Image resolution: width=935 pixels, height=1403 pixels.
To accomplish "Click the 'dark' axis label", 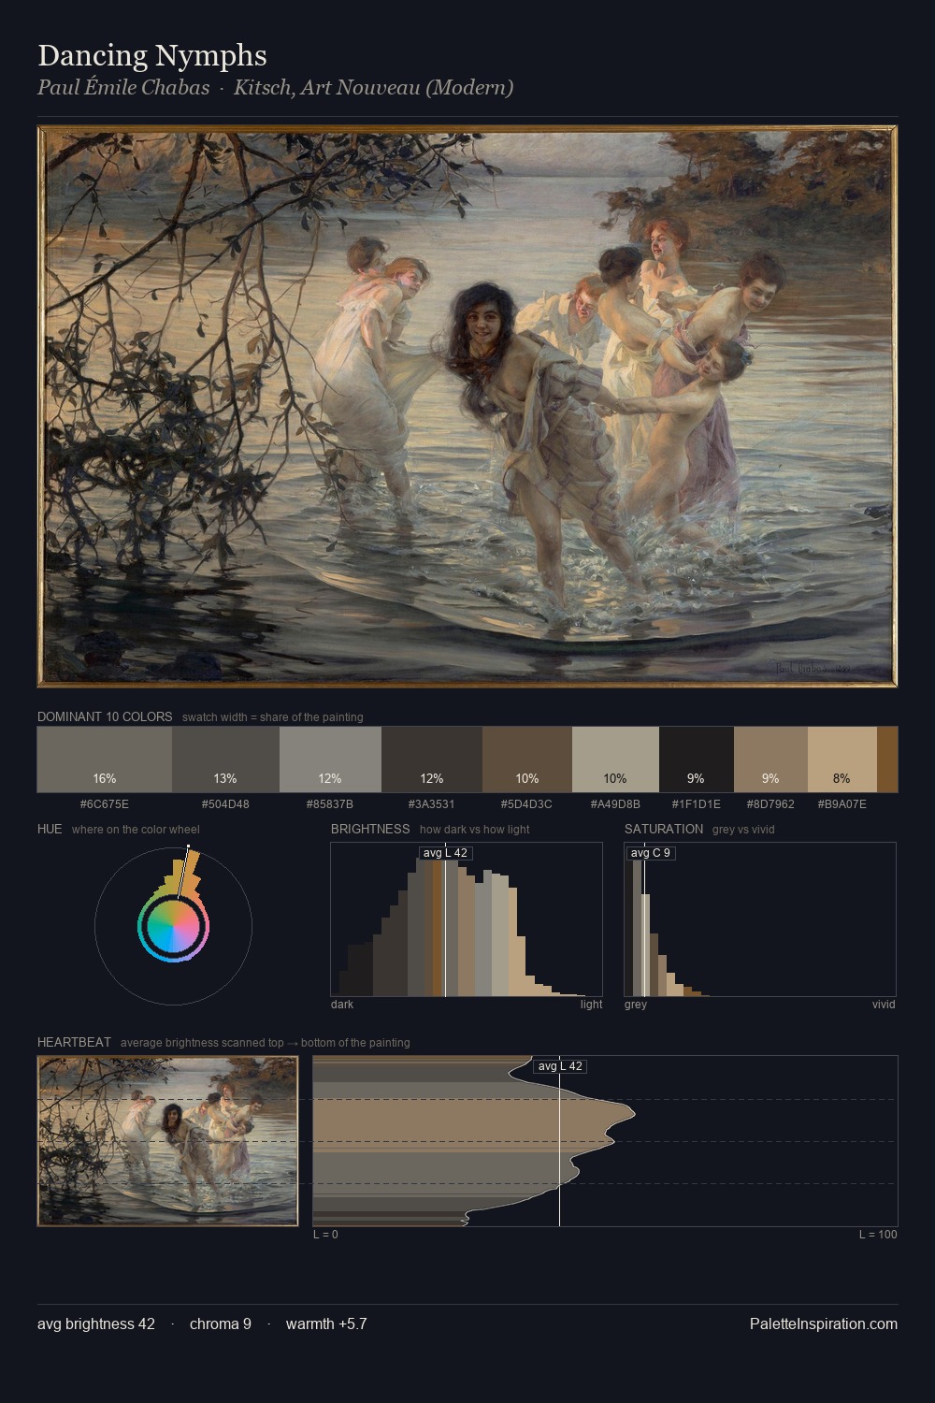I will (342, 1005).
